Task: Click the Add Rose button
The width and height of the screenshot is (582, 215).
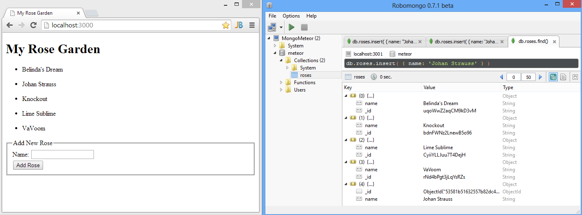Action: point(28,165)
